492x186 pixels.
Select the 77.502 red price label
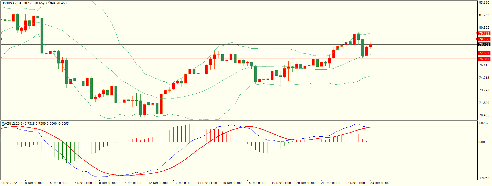[x=484, y=53]
